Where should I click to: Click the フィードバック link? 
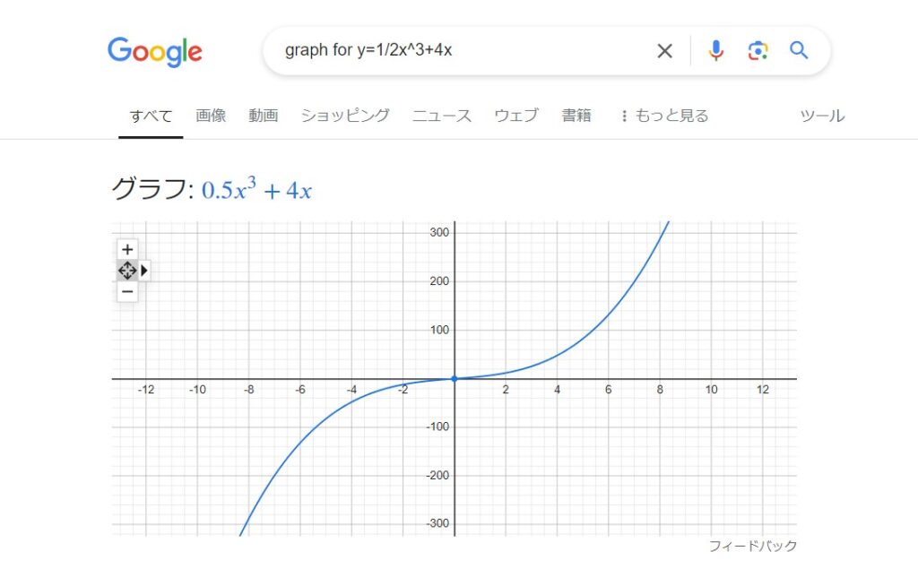pos(752,546)
